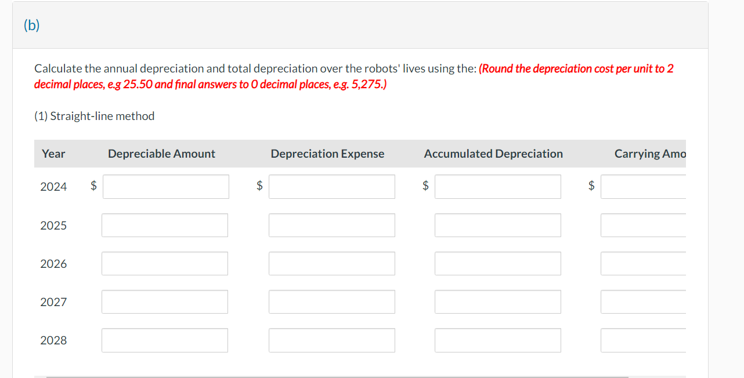Click the 2028 Depreciable Amount box
The width and height of the screenshot is (744, 378).
point(165,340)
